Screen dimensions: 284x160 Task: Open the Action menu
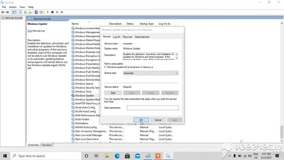13,7
